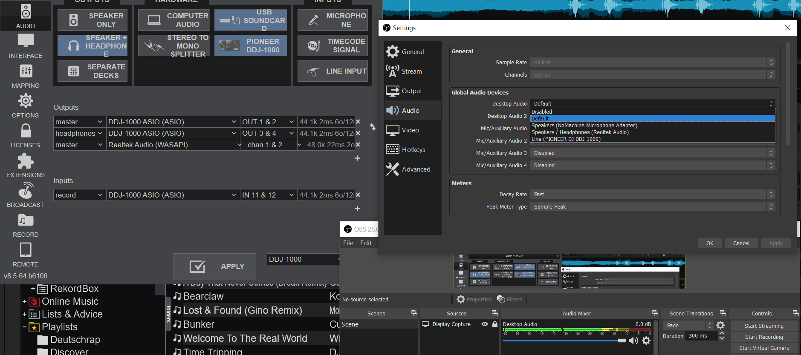Remove the Realtek Audio master output row

tap(358, 145)
